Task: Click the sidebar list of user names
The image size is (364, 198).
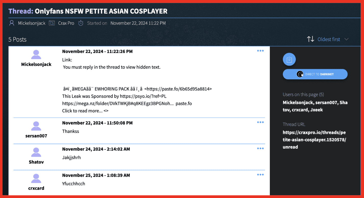Action: tap(315, 106)
